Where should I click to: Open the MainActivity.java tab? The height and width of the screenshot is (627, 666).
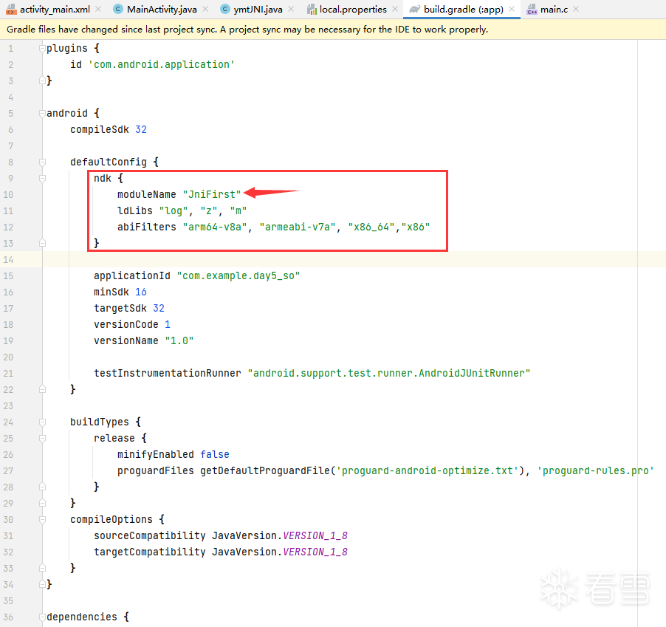(x=162, y=10)
